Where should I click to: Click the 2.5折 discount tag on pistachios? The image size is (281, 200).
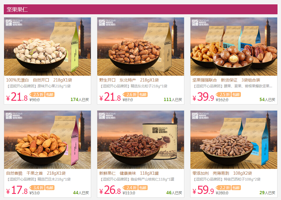click(37, 94)
